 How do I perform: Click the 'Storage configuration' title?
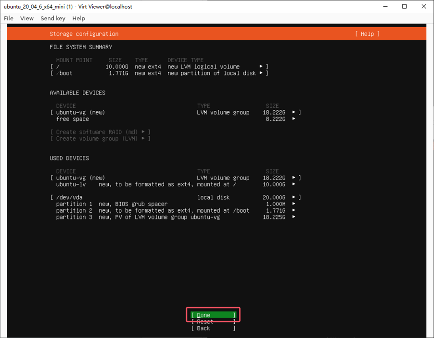(x=84, y=34)
